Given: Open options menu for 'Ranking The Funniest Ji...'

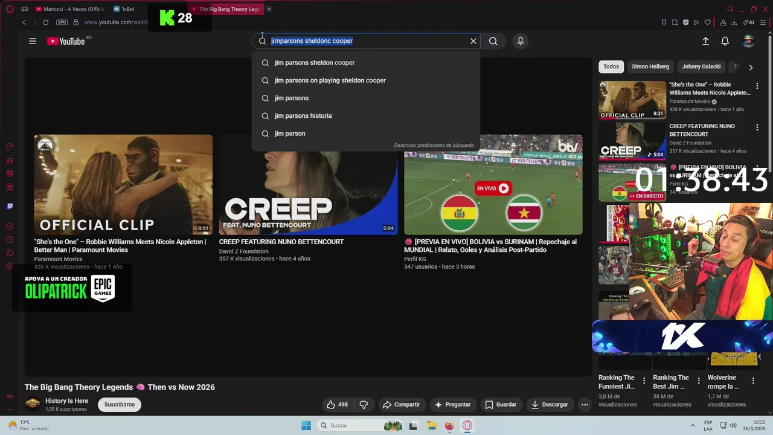Looking at the screenshot, I should [644, 381].
